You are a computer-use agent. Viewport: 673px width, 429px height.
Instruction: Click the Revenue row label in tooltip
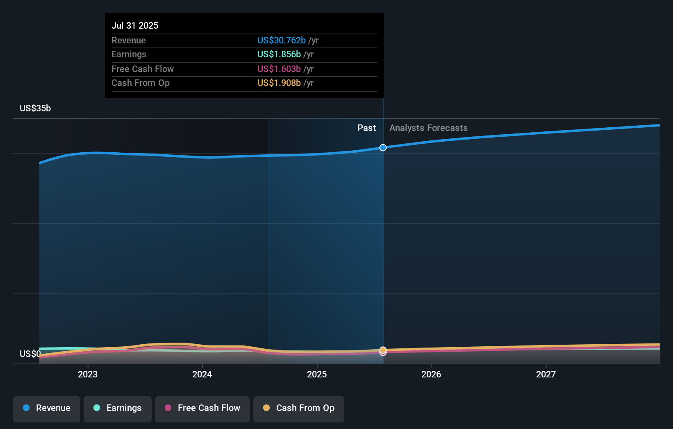pyautogui.click(x=129, y=40)
